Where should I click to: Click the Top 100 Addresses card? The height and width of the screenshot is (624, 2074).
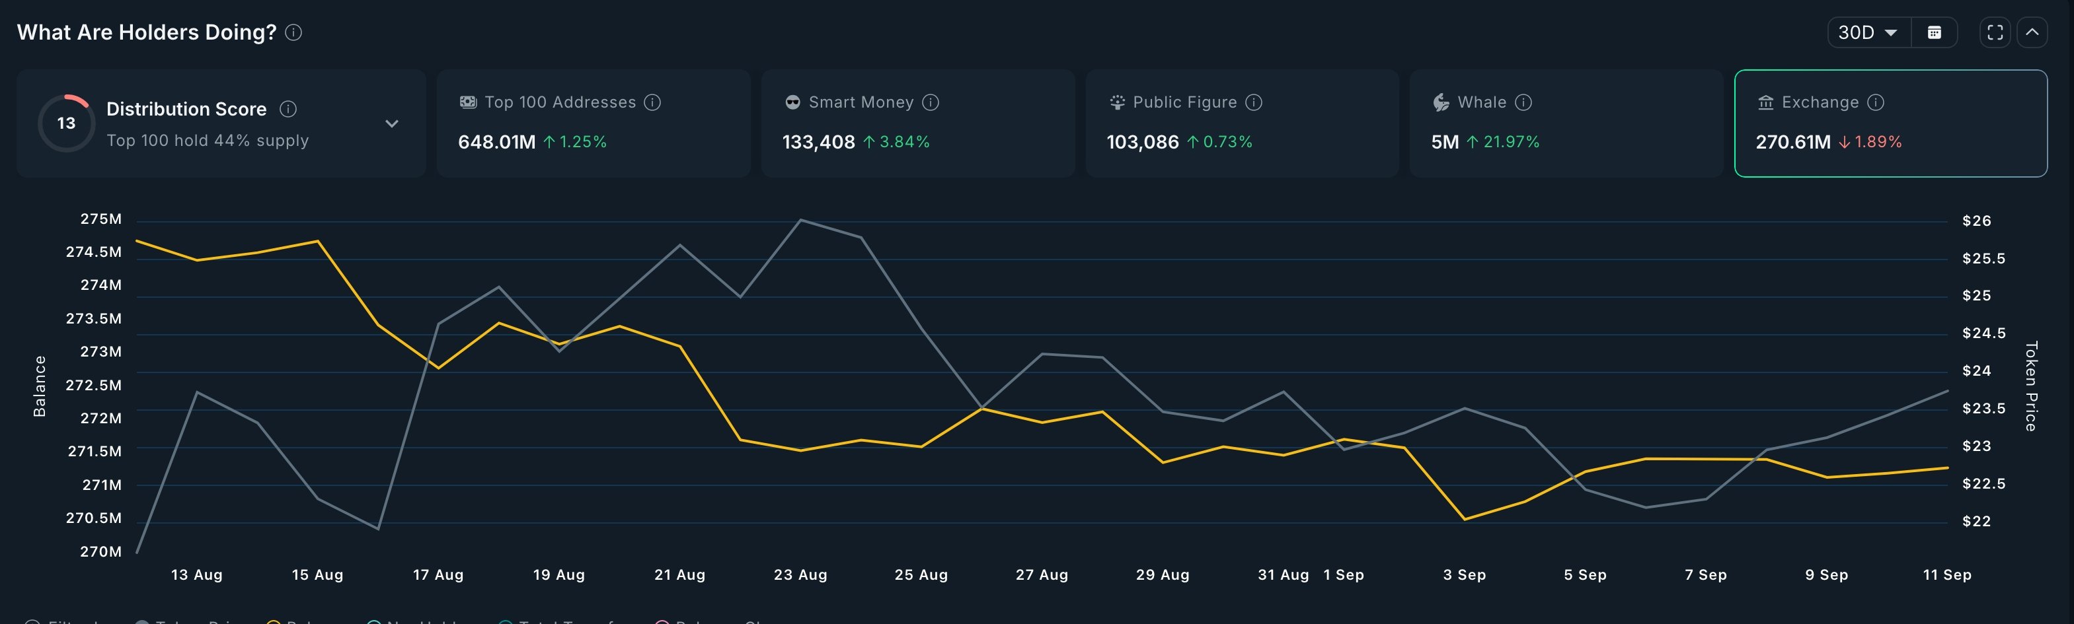[x=594, y=123]
